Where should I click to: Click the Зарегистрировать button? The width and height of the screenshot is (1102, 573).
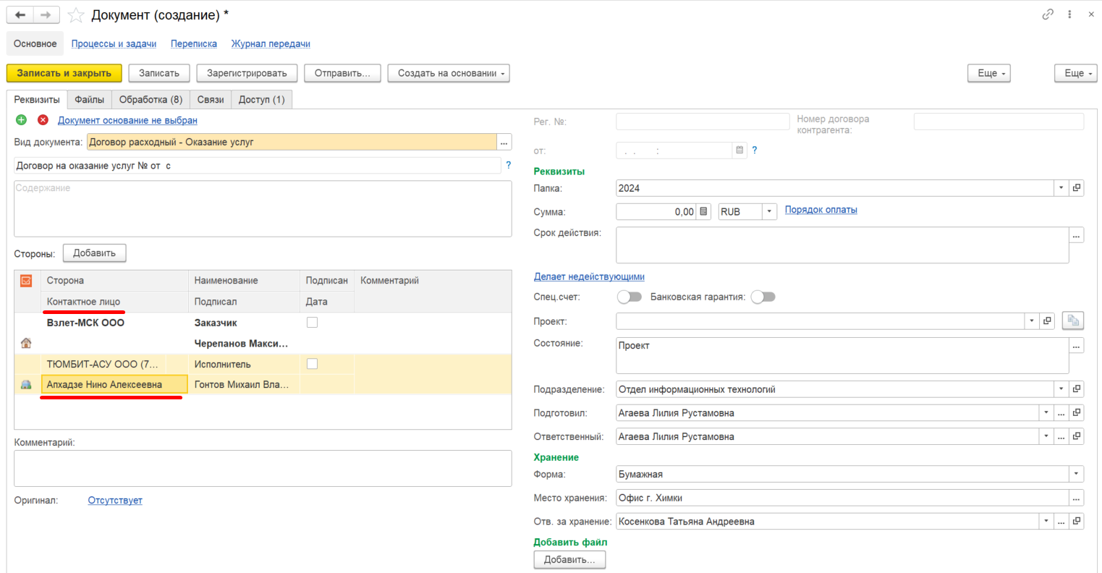coord(247,73)
